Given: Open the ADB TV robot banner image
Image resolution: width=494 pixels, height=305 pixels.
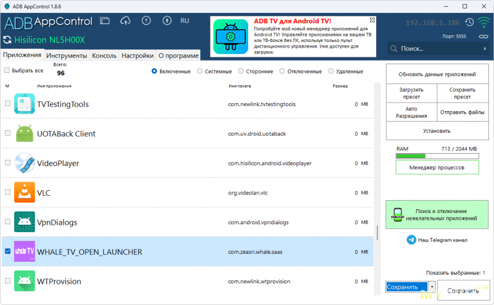Looking at the screenshot, I should (230, 36).
